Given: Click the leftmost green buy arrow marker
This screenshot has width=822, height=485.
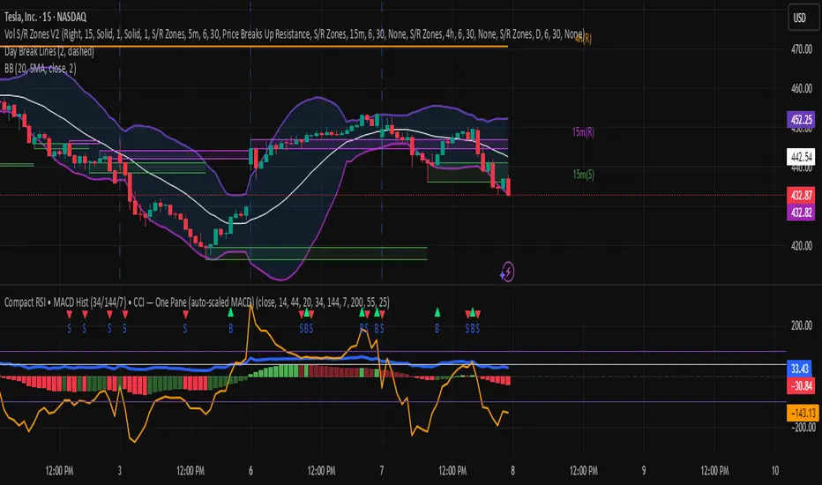Looking at the screenshot, I should tap(231, 313).
